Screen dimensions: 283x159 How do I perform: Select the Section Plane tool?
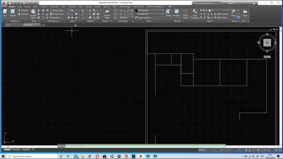107,14
